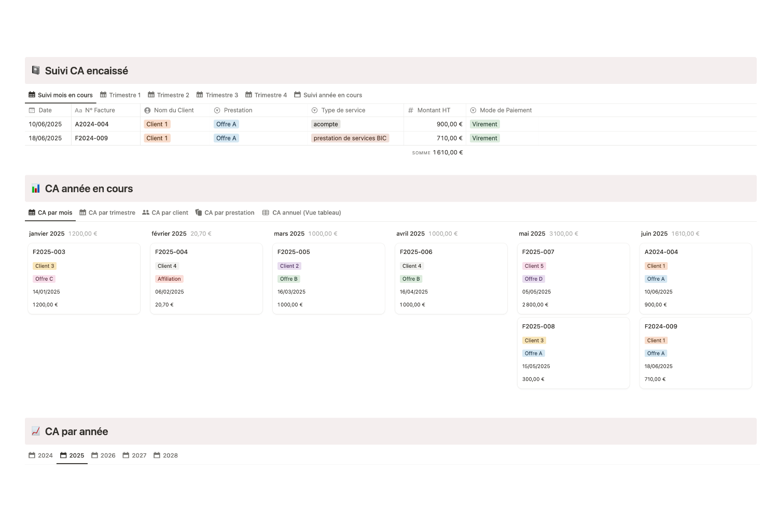This screenshot has width=778, height=518.
Task: Click the prestation de services BIC tag
Action: 350,138
